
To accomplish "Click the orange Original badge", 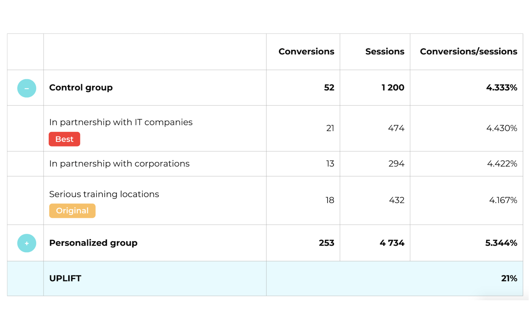I will point(72,211).
